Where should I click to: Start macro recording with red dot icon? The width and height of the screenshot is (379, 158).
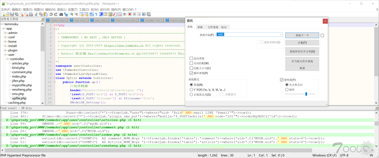click(130, 14)
